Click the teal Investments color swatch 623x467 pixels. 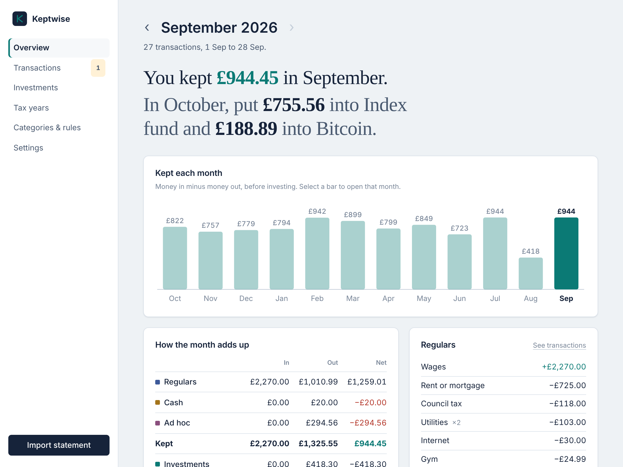coord(158,464)
